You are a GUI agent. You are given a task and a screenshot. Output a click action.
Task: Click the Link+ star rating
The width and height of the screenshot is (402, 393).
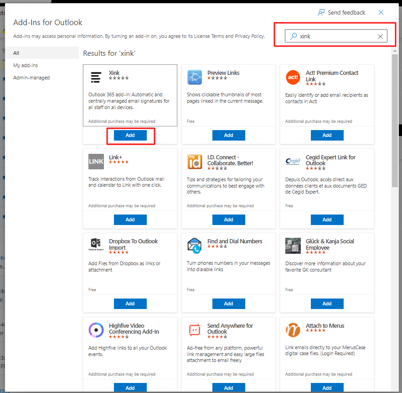(x=119, y=162)
